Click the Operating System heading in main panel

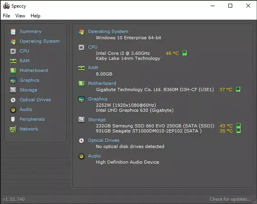pos(108,31)
